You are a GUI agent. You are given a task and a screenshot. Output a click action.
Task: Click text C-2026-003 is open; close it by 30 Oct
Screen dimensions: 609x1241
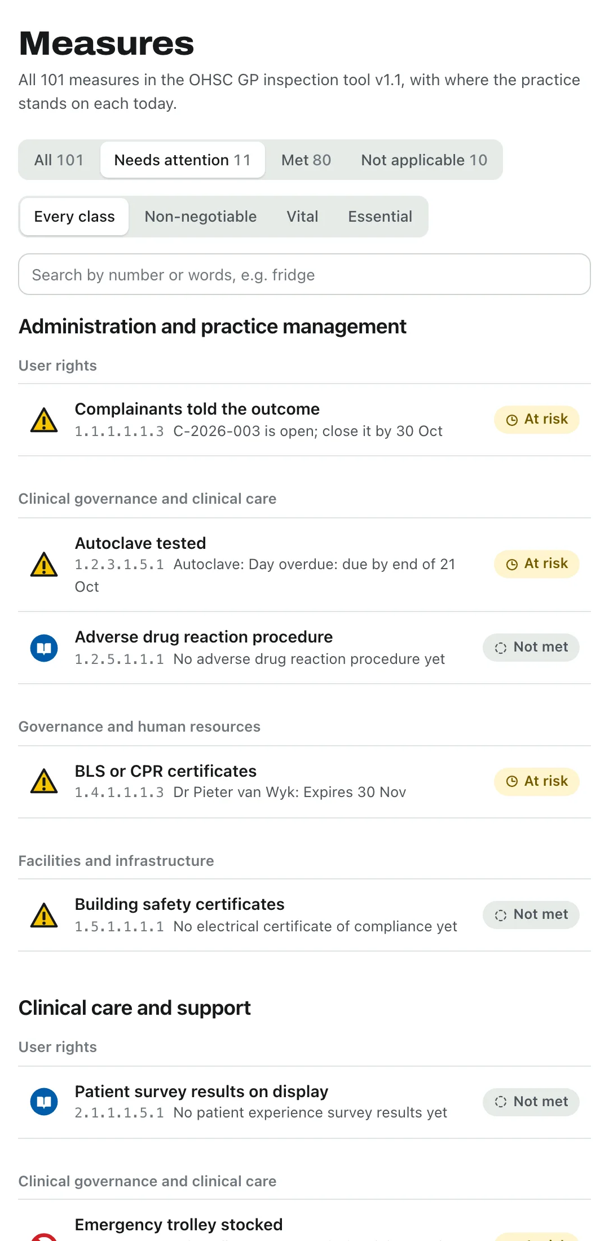coord(308,432)
